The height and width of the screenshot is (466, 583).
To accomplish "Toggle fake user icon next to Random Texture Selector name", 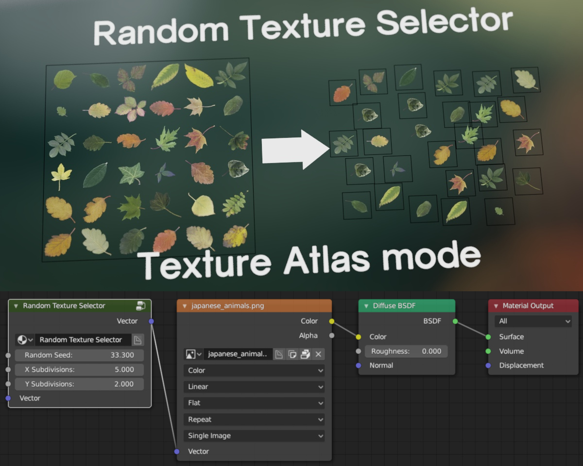I will tap(137, 340).
